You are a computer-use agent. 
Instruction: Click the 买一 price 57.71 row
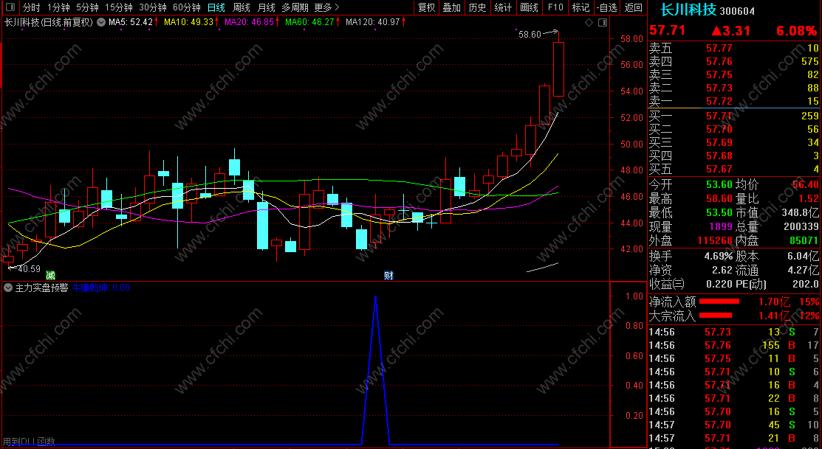734,116
